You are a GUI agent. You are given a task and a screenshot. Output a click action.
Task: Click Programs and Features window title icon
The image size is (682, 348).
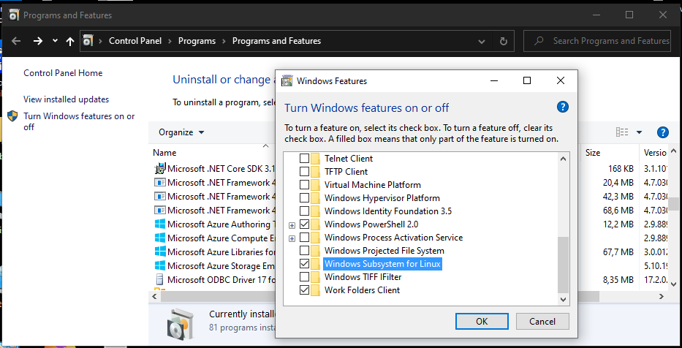14,15
